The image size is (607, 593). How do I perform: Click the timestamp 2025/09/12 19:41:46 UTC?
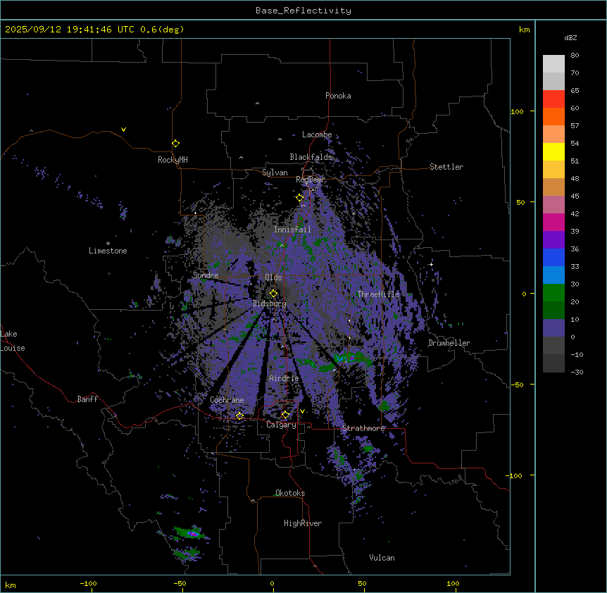pyautogui.click(x=69, y=30)
